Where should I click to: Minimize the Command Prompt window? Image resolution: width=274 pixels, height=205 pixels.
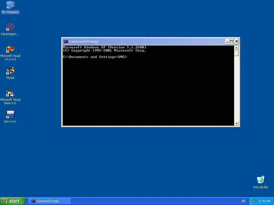coord(227,41)
